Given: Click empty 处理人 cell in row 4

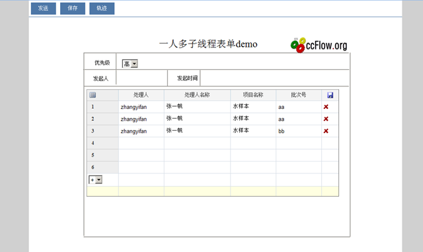Looking at the screenshot, I should pyautogui.click(x=141, y=143).
